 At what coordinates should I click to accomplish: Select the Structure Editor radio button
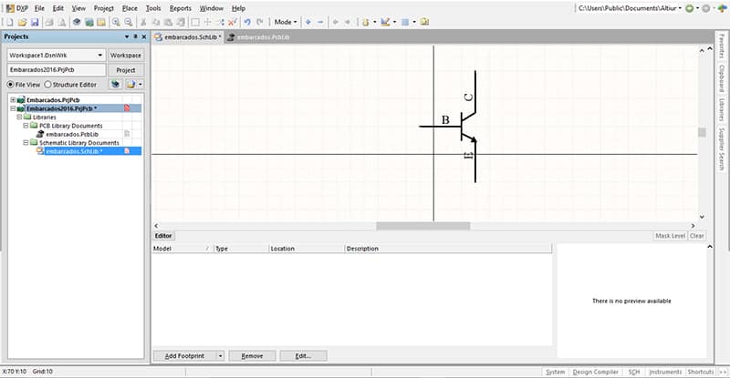pos(47,84)
